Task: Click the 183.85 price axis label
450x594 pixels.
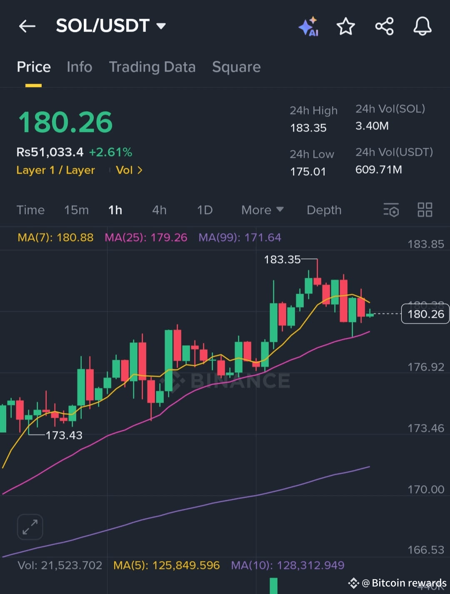Action: [426, 244]
